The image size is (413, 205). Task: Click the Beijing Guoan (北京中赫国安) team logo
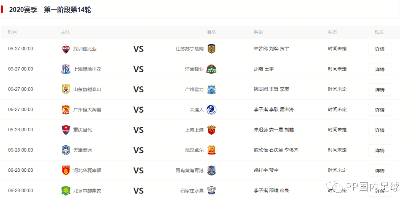point(66,190)
